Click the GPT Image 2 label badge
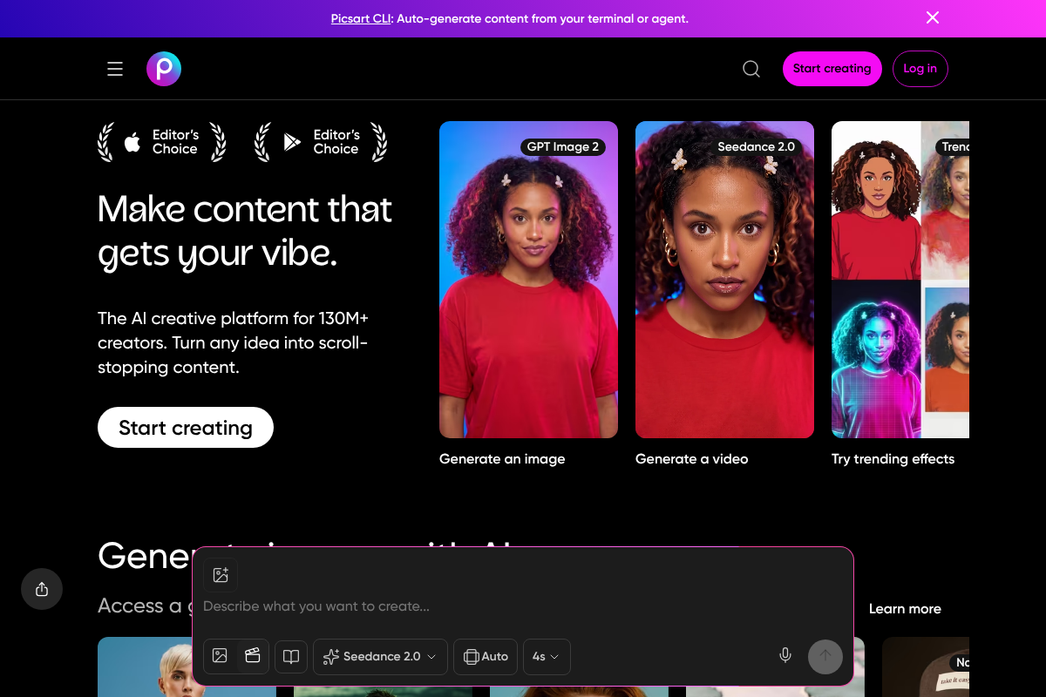 [x=563, y=147]
